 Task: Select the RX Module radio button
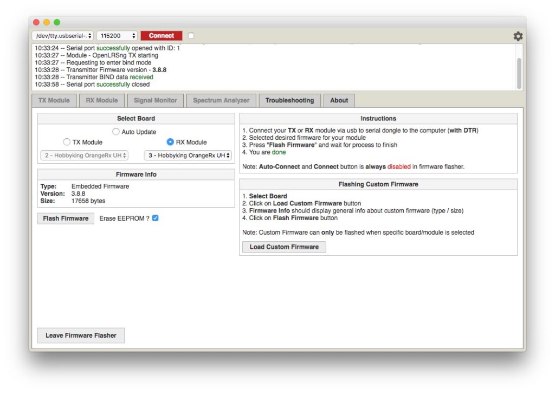point(170,142)
